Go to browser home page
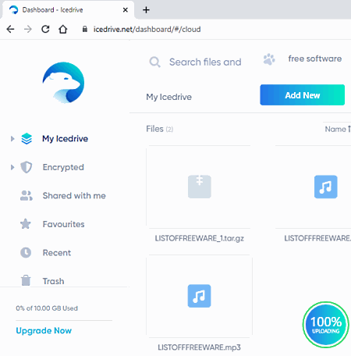351x356 pixels. point(63,29)
